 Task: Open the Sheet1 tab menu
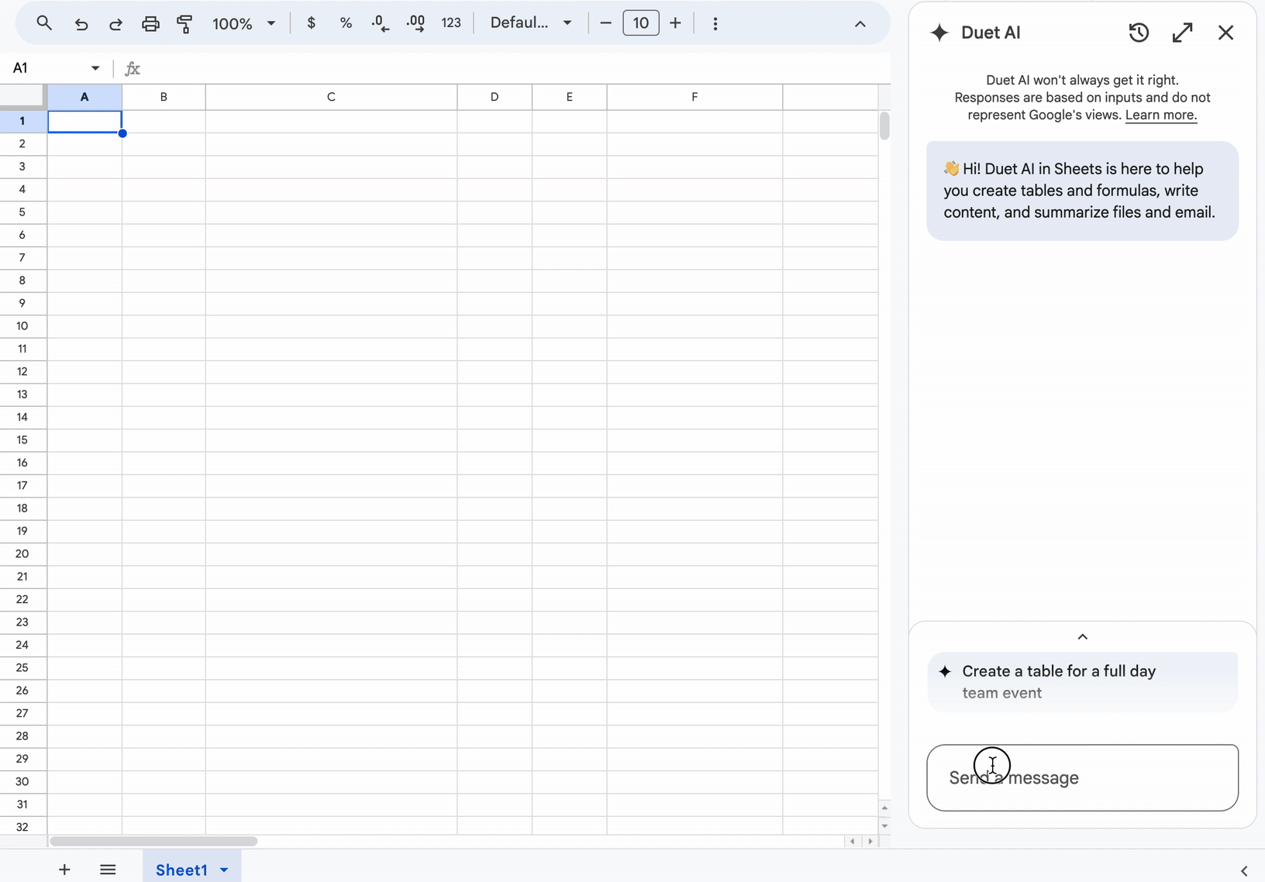(224, 869)
